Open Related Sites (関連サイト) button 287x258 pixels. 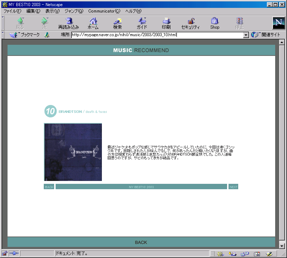coord(265,35)
